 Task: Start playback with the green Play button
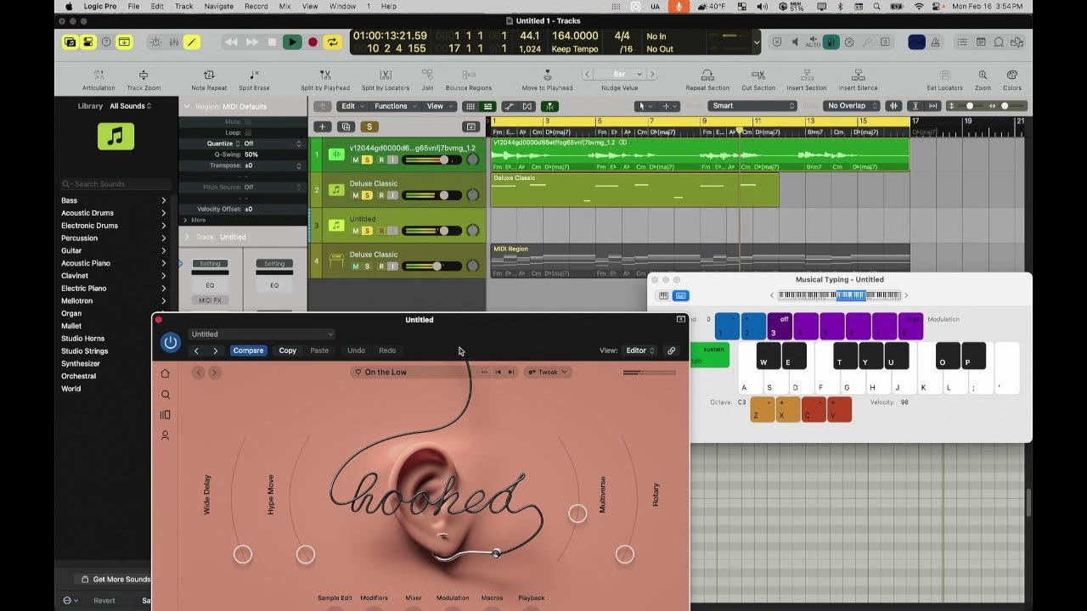coord(292,42)
